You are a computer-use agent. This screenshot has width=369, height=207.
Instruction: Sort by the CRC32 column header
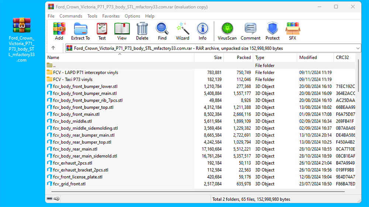344,57
